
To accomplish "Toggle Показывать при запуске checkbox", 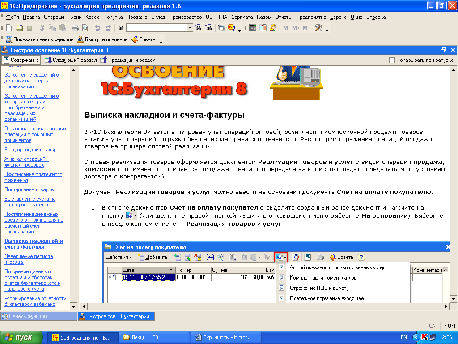I will 392,60.
